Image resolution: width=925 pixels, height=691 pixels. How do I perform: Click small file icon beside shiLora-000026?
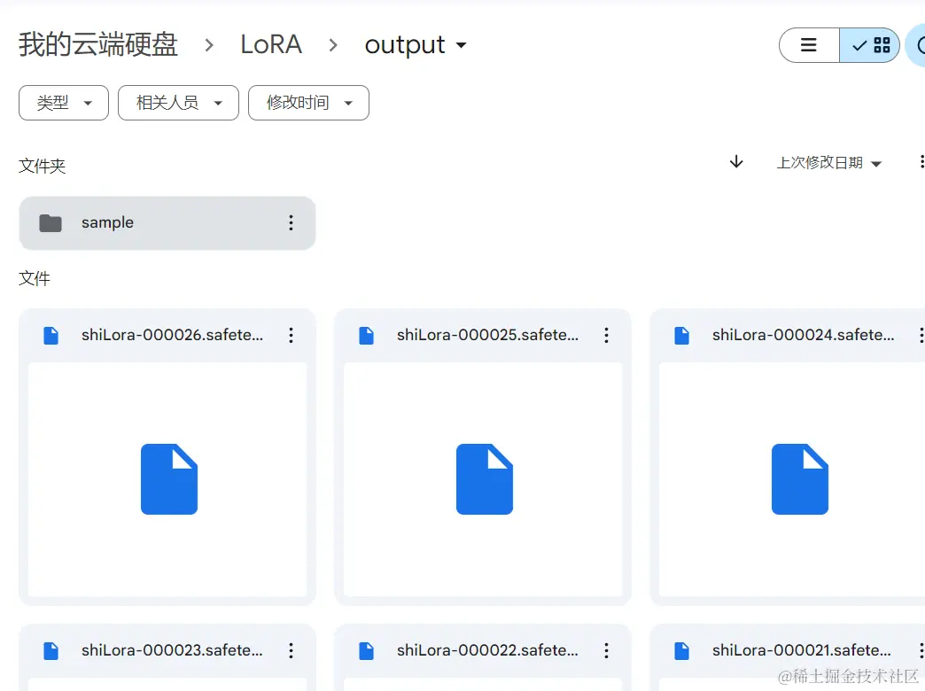coord(51,336)
